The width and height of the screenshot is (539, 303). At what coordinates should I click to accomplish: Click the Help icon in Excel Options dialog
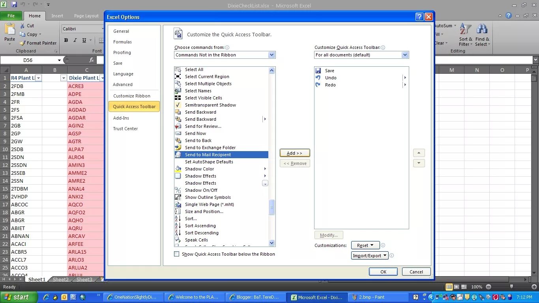[x=419, y=17]
